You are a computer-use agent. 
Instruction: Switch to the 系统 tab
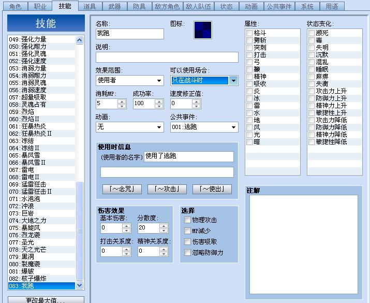[x=307, y=6]
